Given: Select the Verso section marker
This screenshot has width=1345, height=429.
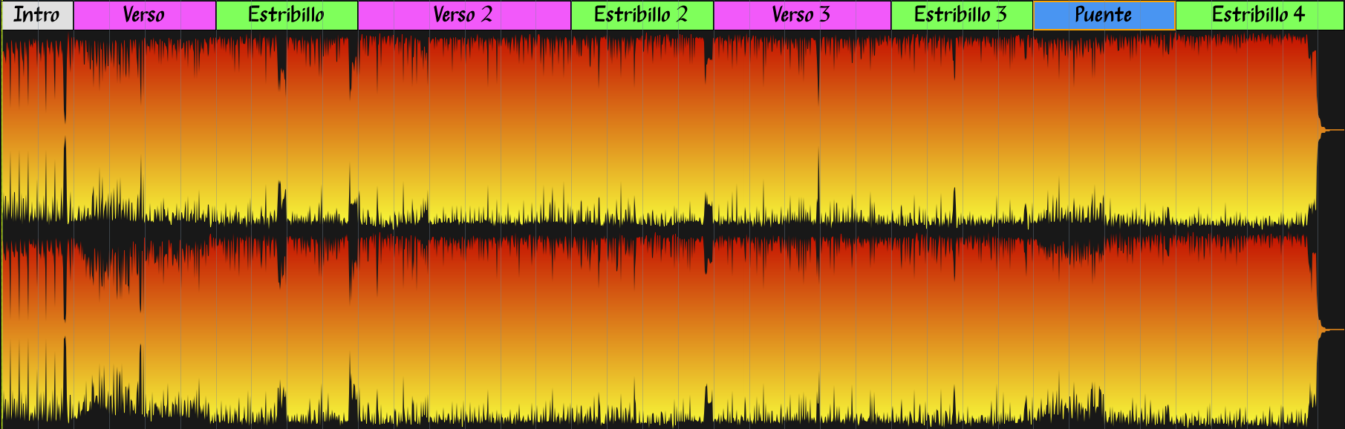Looking at the screenshot, I should [145, 15].
